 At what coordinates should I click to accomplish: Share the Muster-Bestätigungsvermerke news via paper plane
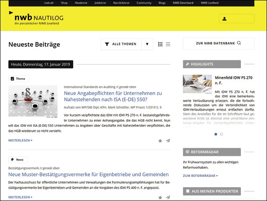coord(168,197)
